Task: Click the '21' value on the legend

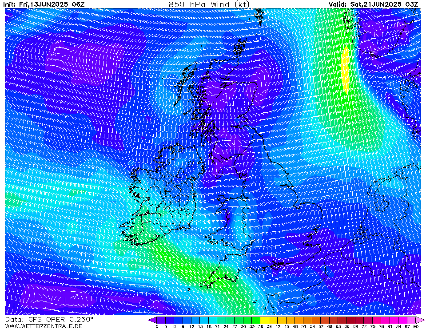Action: [218, 326]
